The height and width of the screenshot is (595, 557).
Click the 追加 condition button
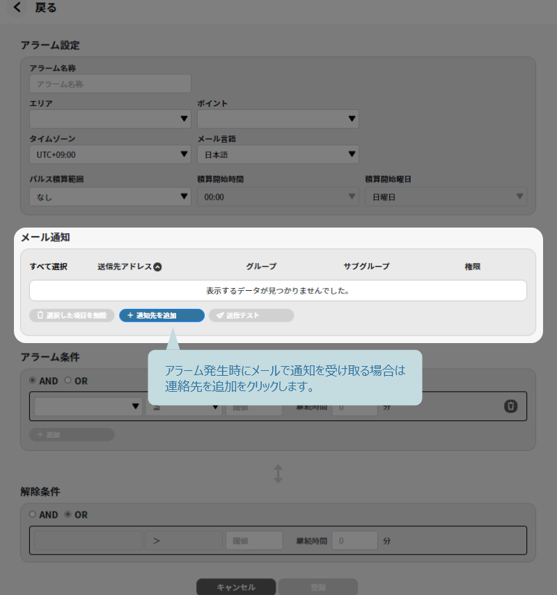click(72, 434)
